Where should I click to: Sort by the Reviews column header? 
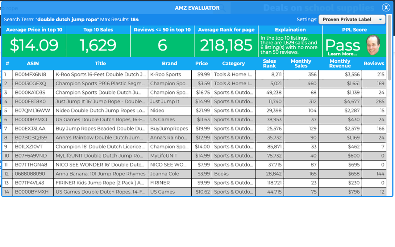pos(374,63)
